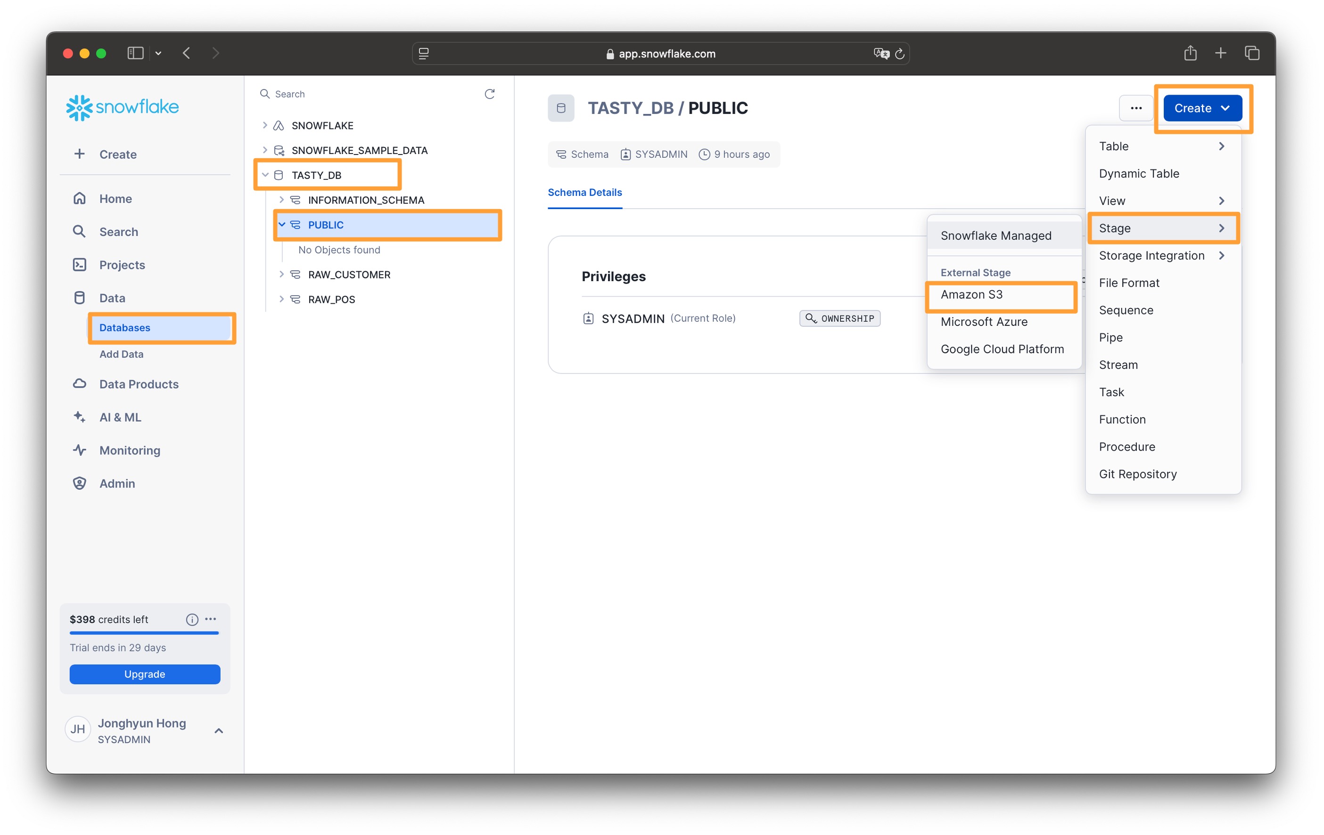This screenshot has height=835, width=1324.
Task: Open Data Products cloud icon
Action: (80, 383)
